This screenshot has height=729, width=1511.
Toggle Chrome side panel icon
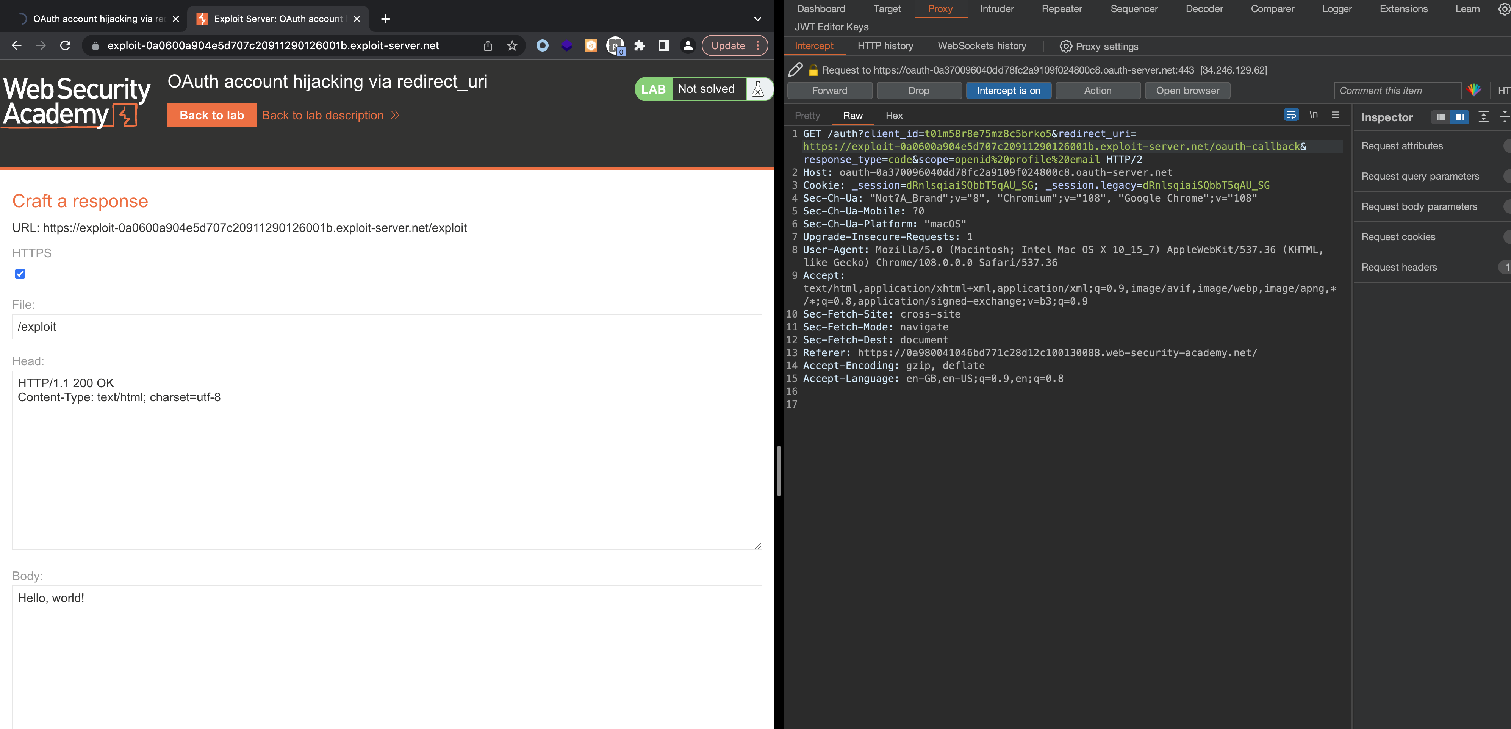(x=663, y=46)
